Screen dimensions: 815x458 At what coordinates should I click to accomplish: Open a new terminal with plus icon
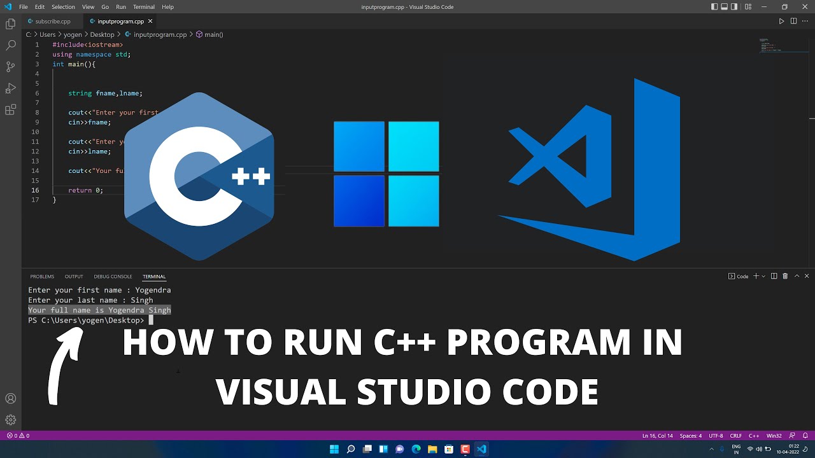point(757,276)
